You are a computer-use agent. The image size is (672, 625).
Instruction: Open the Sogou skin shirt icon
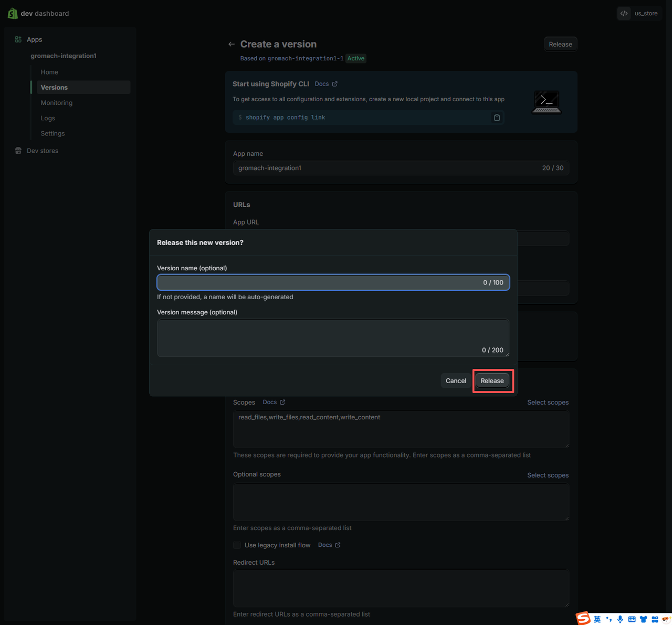pyautogui.click(x=643, y=619)
